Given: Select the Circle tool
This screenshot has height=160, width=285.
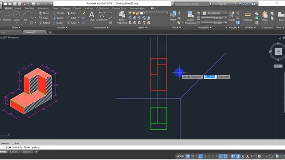Looking at the screenshot, I should pos(16,16).
